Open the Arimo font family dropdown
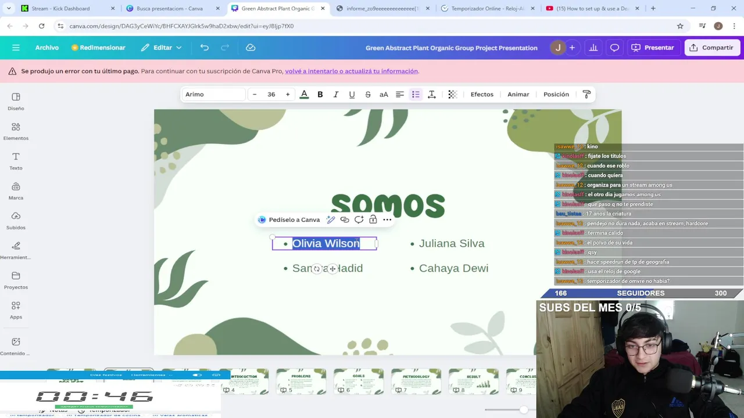Screen dimensions: 744x418 (x=213, y=94)
